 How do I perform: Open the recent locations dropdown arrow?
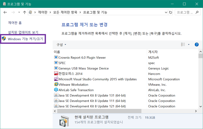(x=19, y=12)
